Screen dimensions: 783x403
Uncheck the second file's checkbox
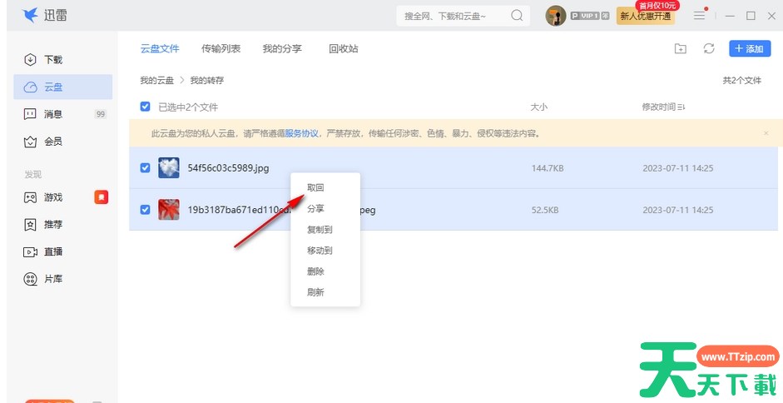[146, 210]
